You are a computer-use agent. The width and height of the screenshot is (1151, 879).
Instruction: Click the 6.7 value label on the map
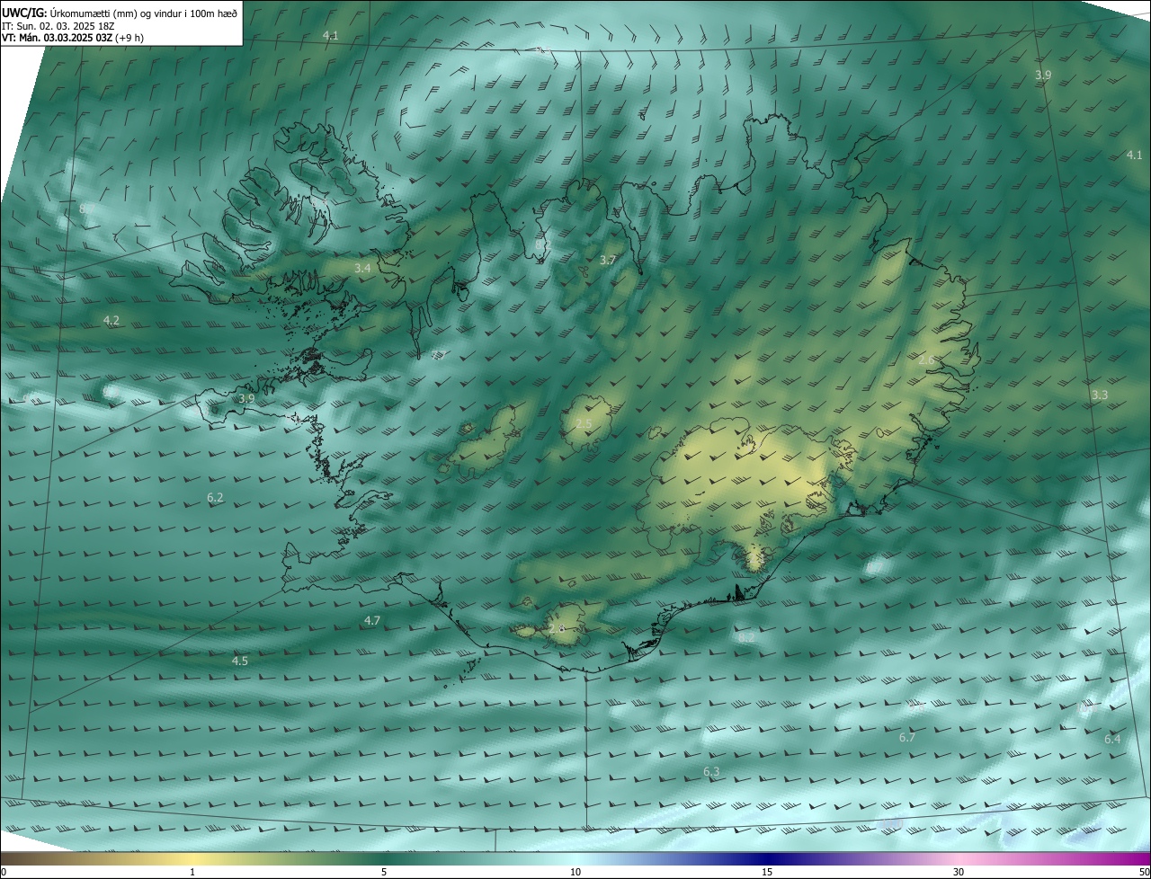[x=907, y=738]
